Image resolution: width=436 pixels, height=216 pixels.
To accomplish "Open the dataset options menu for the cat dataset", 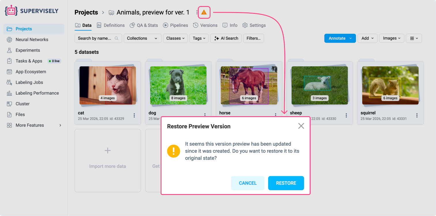I will (134, 115).
